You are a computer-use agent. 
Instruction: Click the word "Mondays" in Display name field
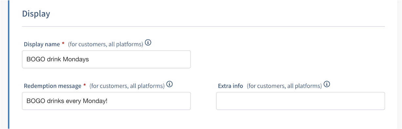coord(76,60)
